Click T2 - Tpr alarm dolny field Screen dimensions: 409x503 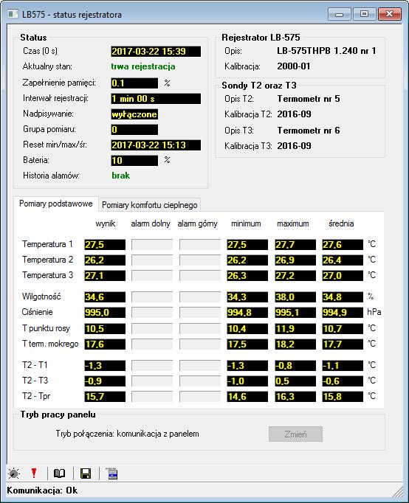152,397
